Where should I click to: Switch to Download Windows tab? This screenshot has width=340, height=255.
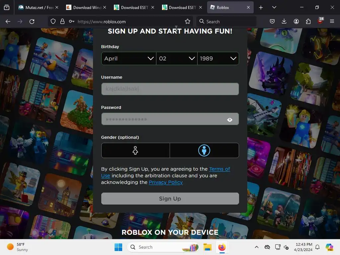86,7
